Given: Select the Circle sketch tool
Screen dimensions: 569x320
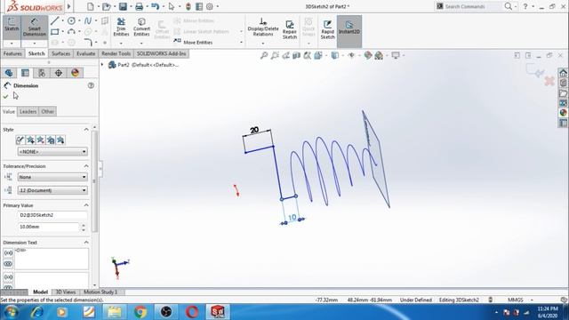Looking at the screenshot, I should pyautogui.click(x=71, y=20).
